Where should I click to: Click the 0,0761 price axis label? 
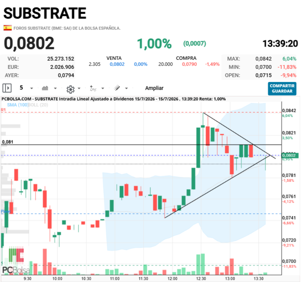[289, 197]
